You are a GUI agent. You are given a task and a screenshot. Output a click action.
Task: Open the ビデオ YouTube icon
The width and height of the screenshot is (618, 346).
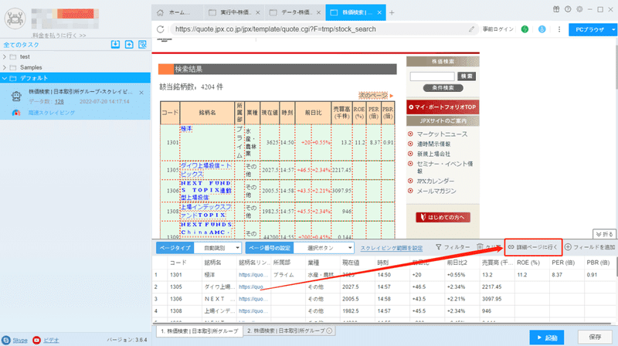(x=36, y=340)
